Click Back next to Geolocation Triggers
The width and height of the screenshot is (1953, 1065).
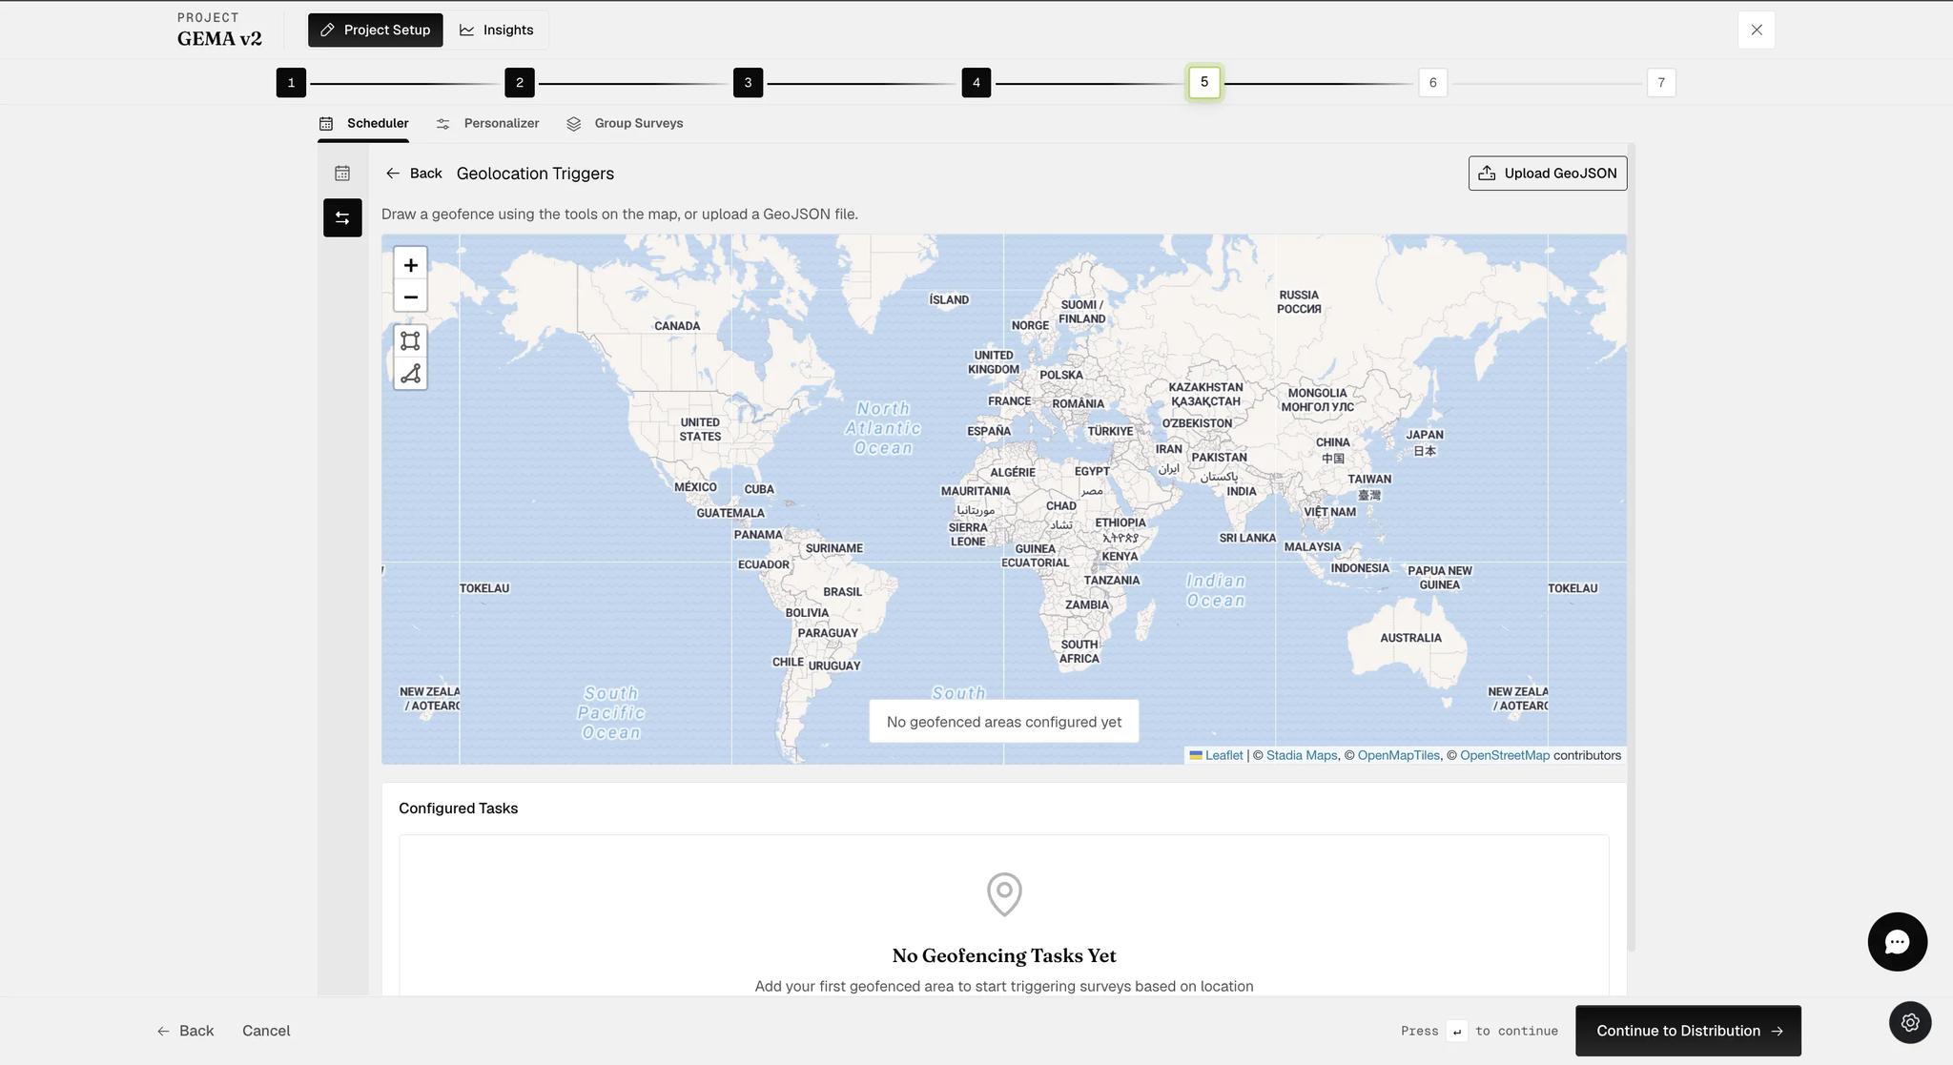point(414,174)
